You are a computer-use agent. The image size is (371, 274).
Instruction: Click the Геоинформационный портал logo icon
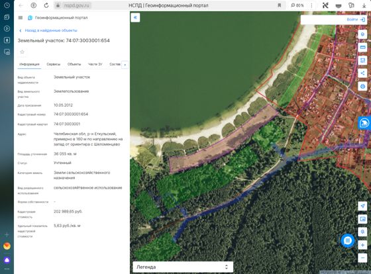[x=30, y=18]
